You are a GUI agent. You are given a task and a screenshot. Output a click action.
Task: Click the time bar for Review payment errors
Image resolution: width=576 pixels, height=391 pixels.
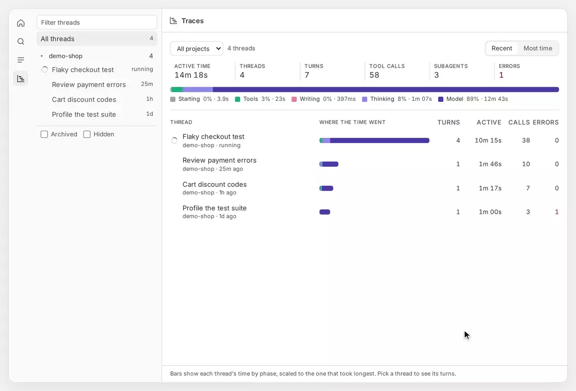329,164
